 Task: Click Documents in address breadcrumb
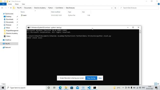pyautogui.click(x=28, y=8)
